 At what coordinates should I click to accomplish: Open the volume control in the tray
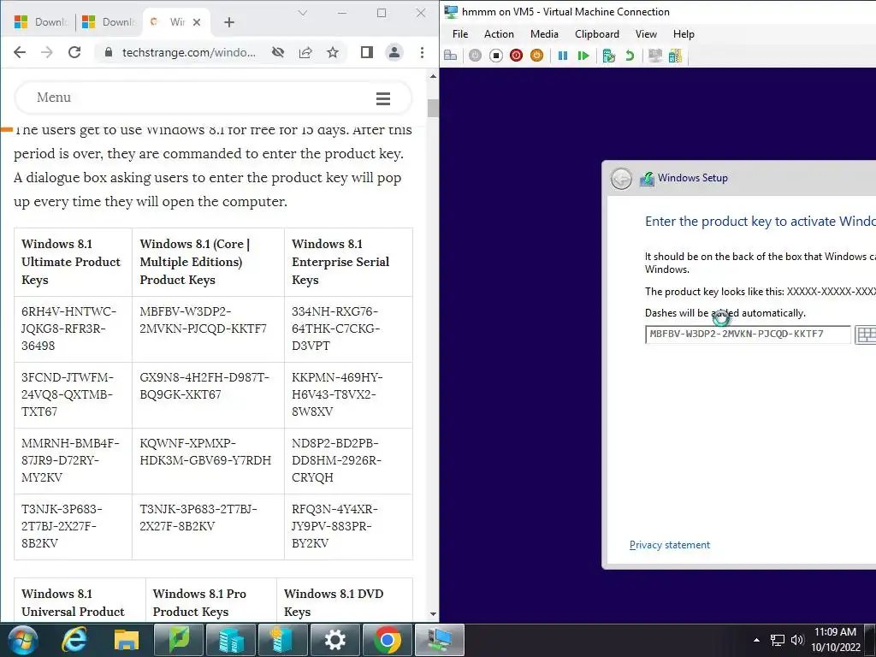[797, 640]
